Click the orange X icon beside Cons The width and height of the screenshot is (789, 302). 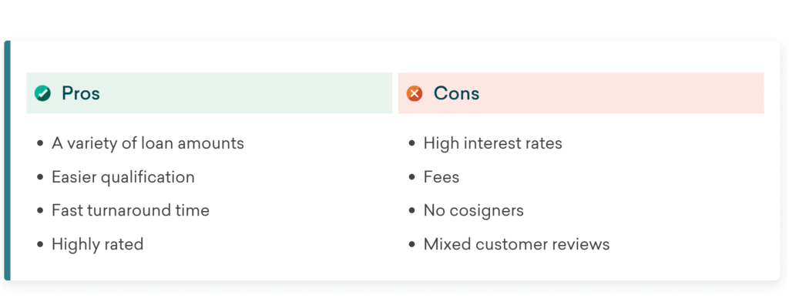point(415,93)
